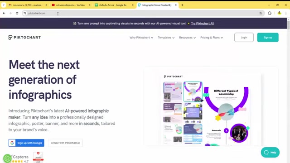Open Chrome three-dot menu
The height and width of the screenshot is (163, 290).
tap(286, 13)
